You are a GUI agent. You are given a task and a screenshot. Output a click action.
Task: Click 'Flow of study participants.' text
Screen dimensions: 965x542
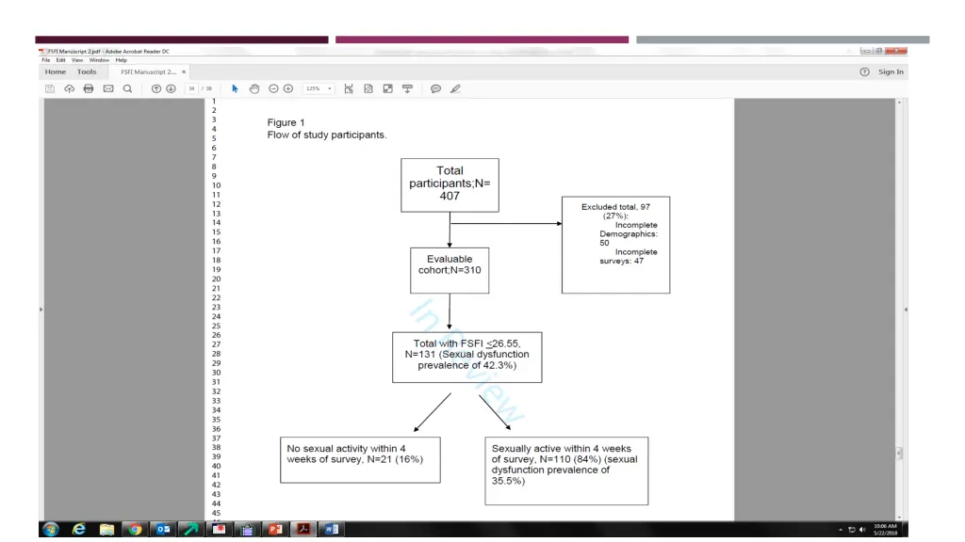(327, 135)
